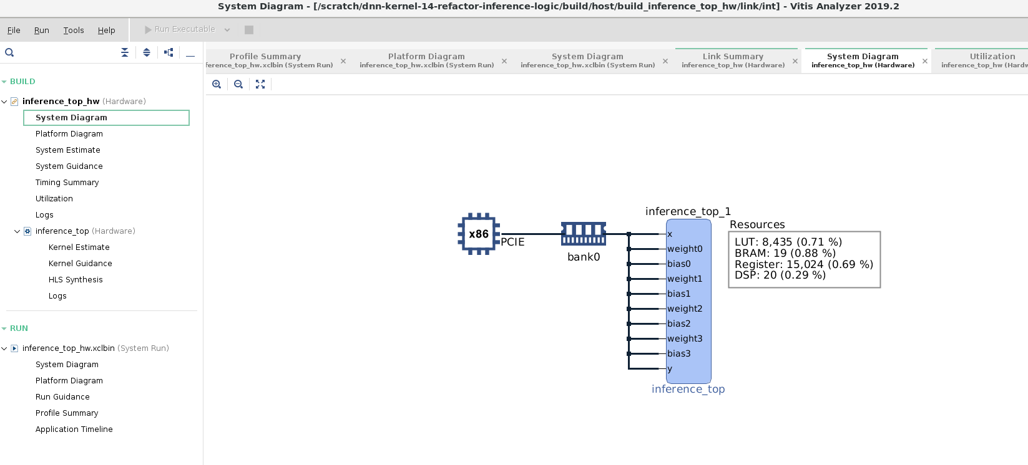Close the Platform Diagram tab
Image resolution: width=1028 pixels, height=465 pixels.
504,61
